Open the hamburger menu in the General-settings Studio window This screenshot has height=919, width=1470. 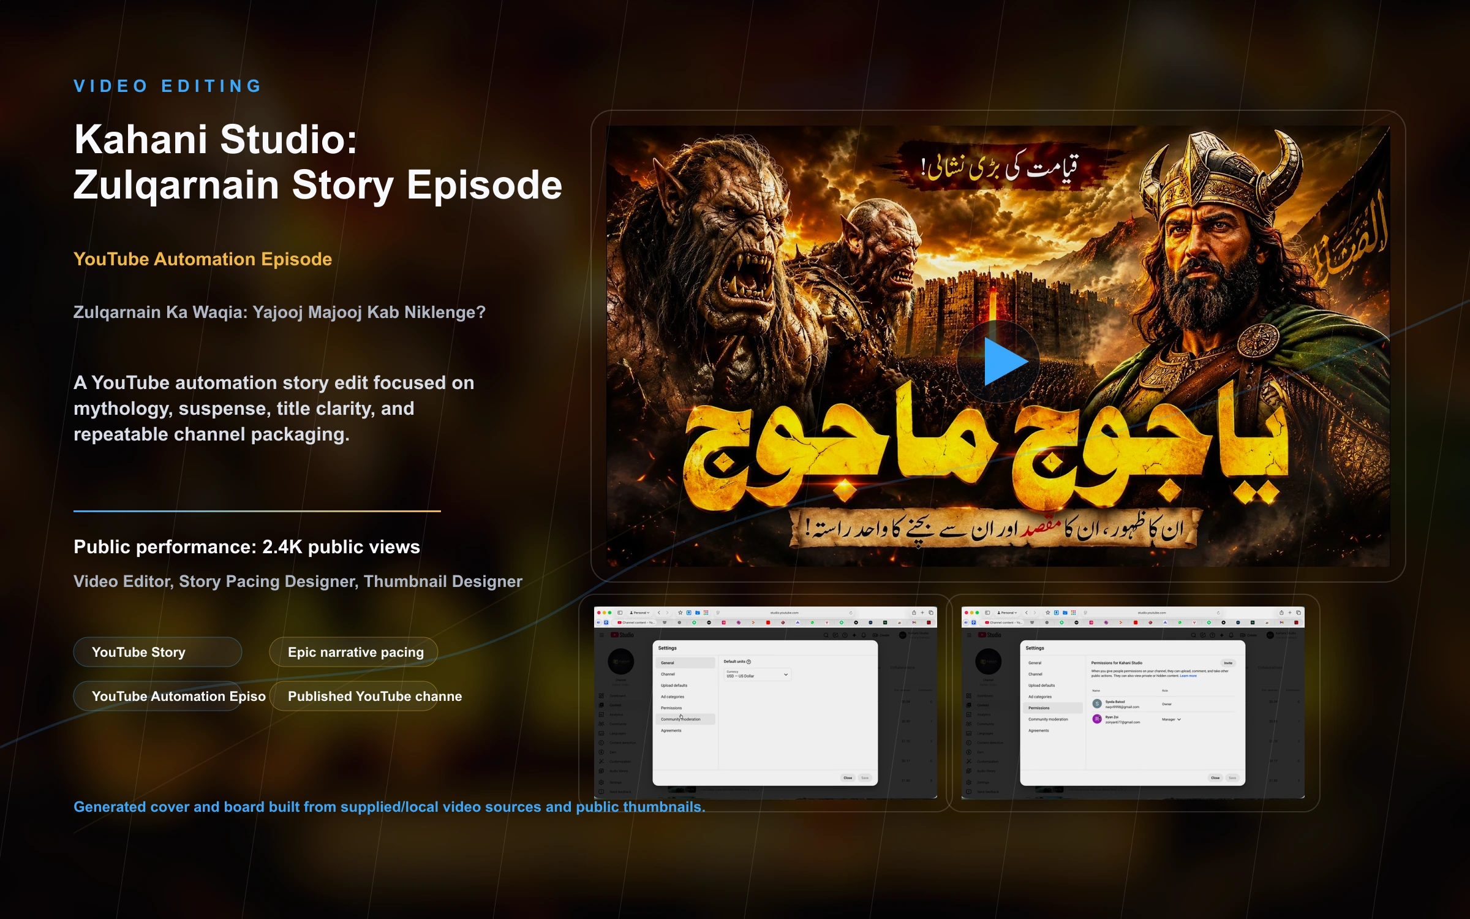coord(601,635)
